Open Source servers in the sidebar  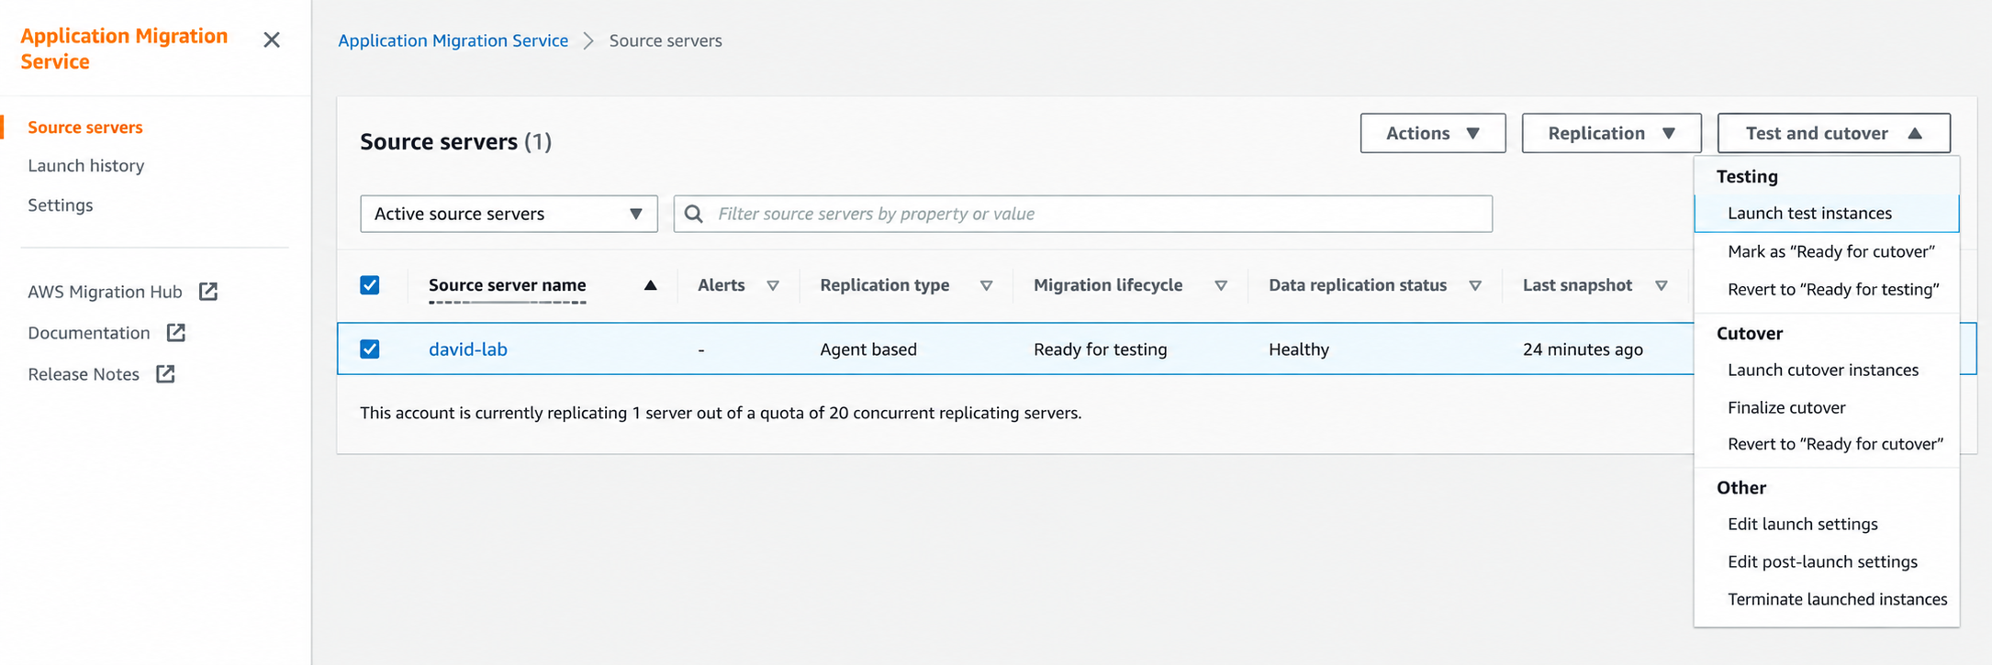point(85,127)
